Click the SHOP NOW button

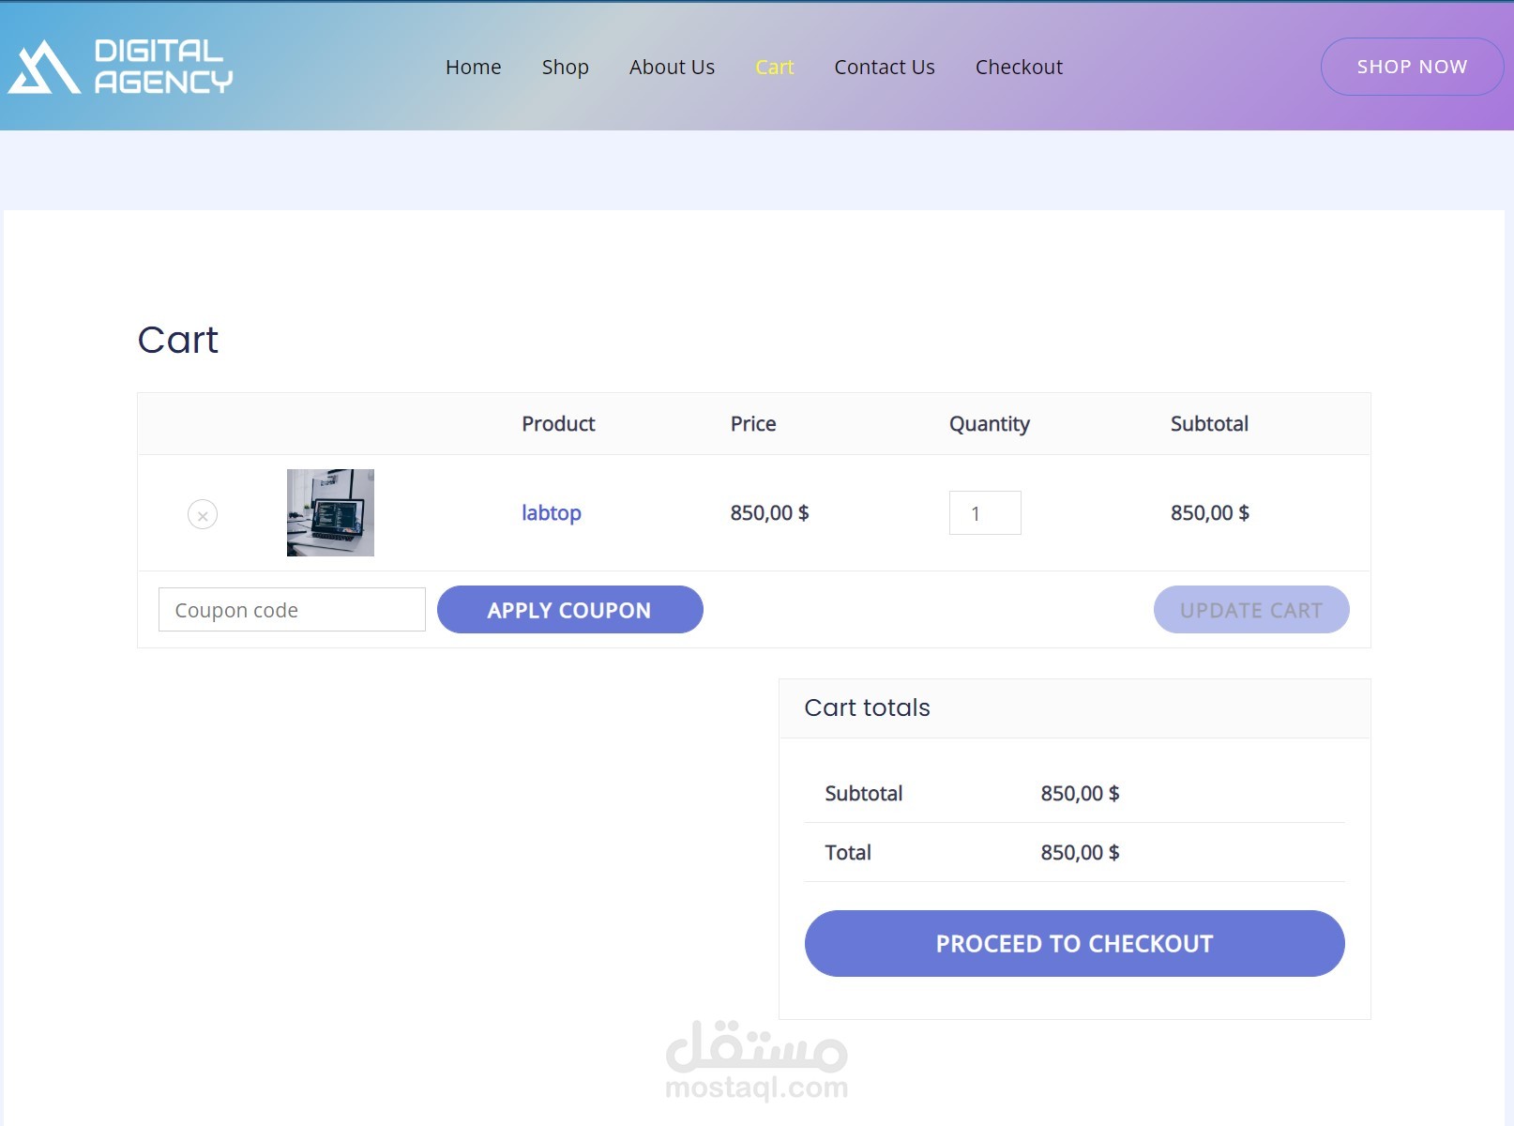click(x=1412, y=67)
